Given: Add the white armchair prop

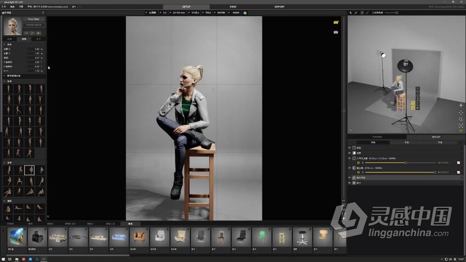Looking at the screenshot, I should coord(159,237).
